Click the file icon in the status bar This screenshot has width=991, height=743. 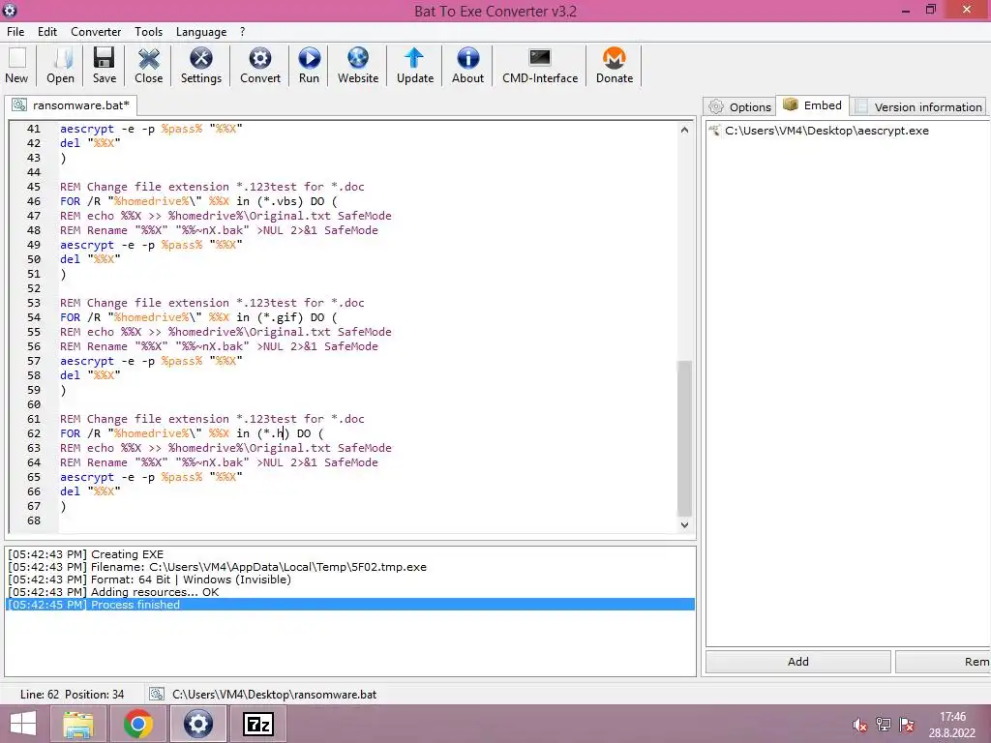click(x=156, y=695)
